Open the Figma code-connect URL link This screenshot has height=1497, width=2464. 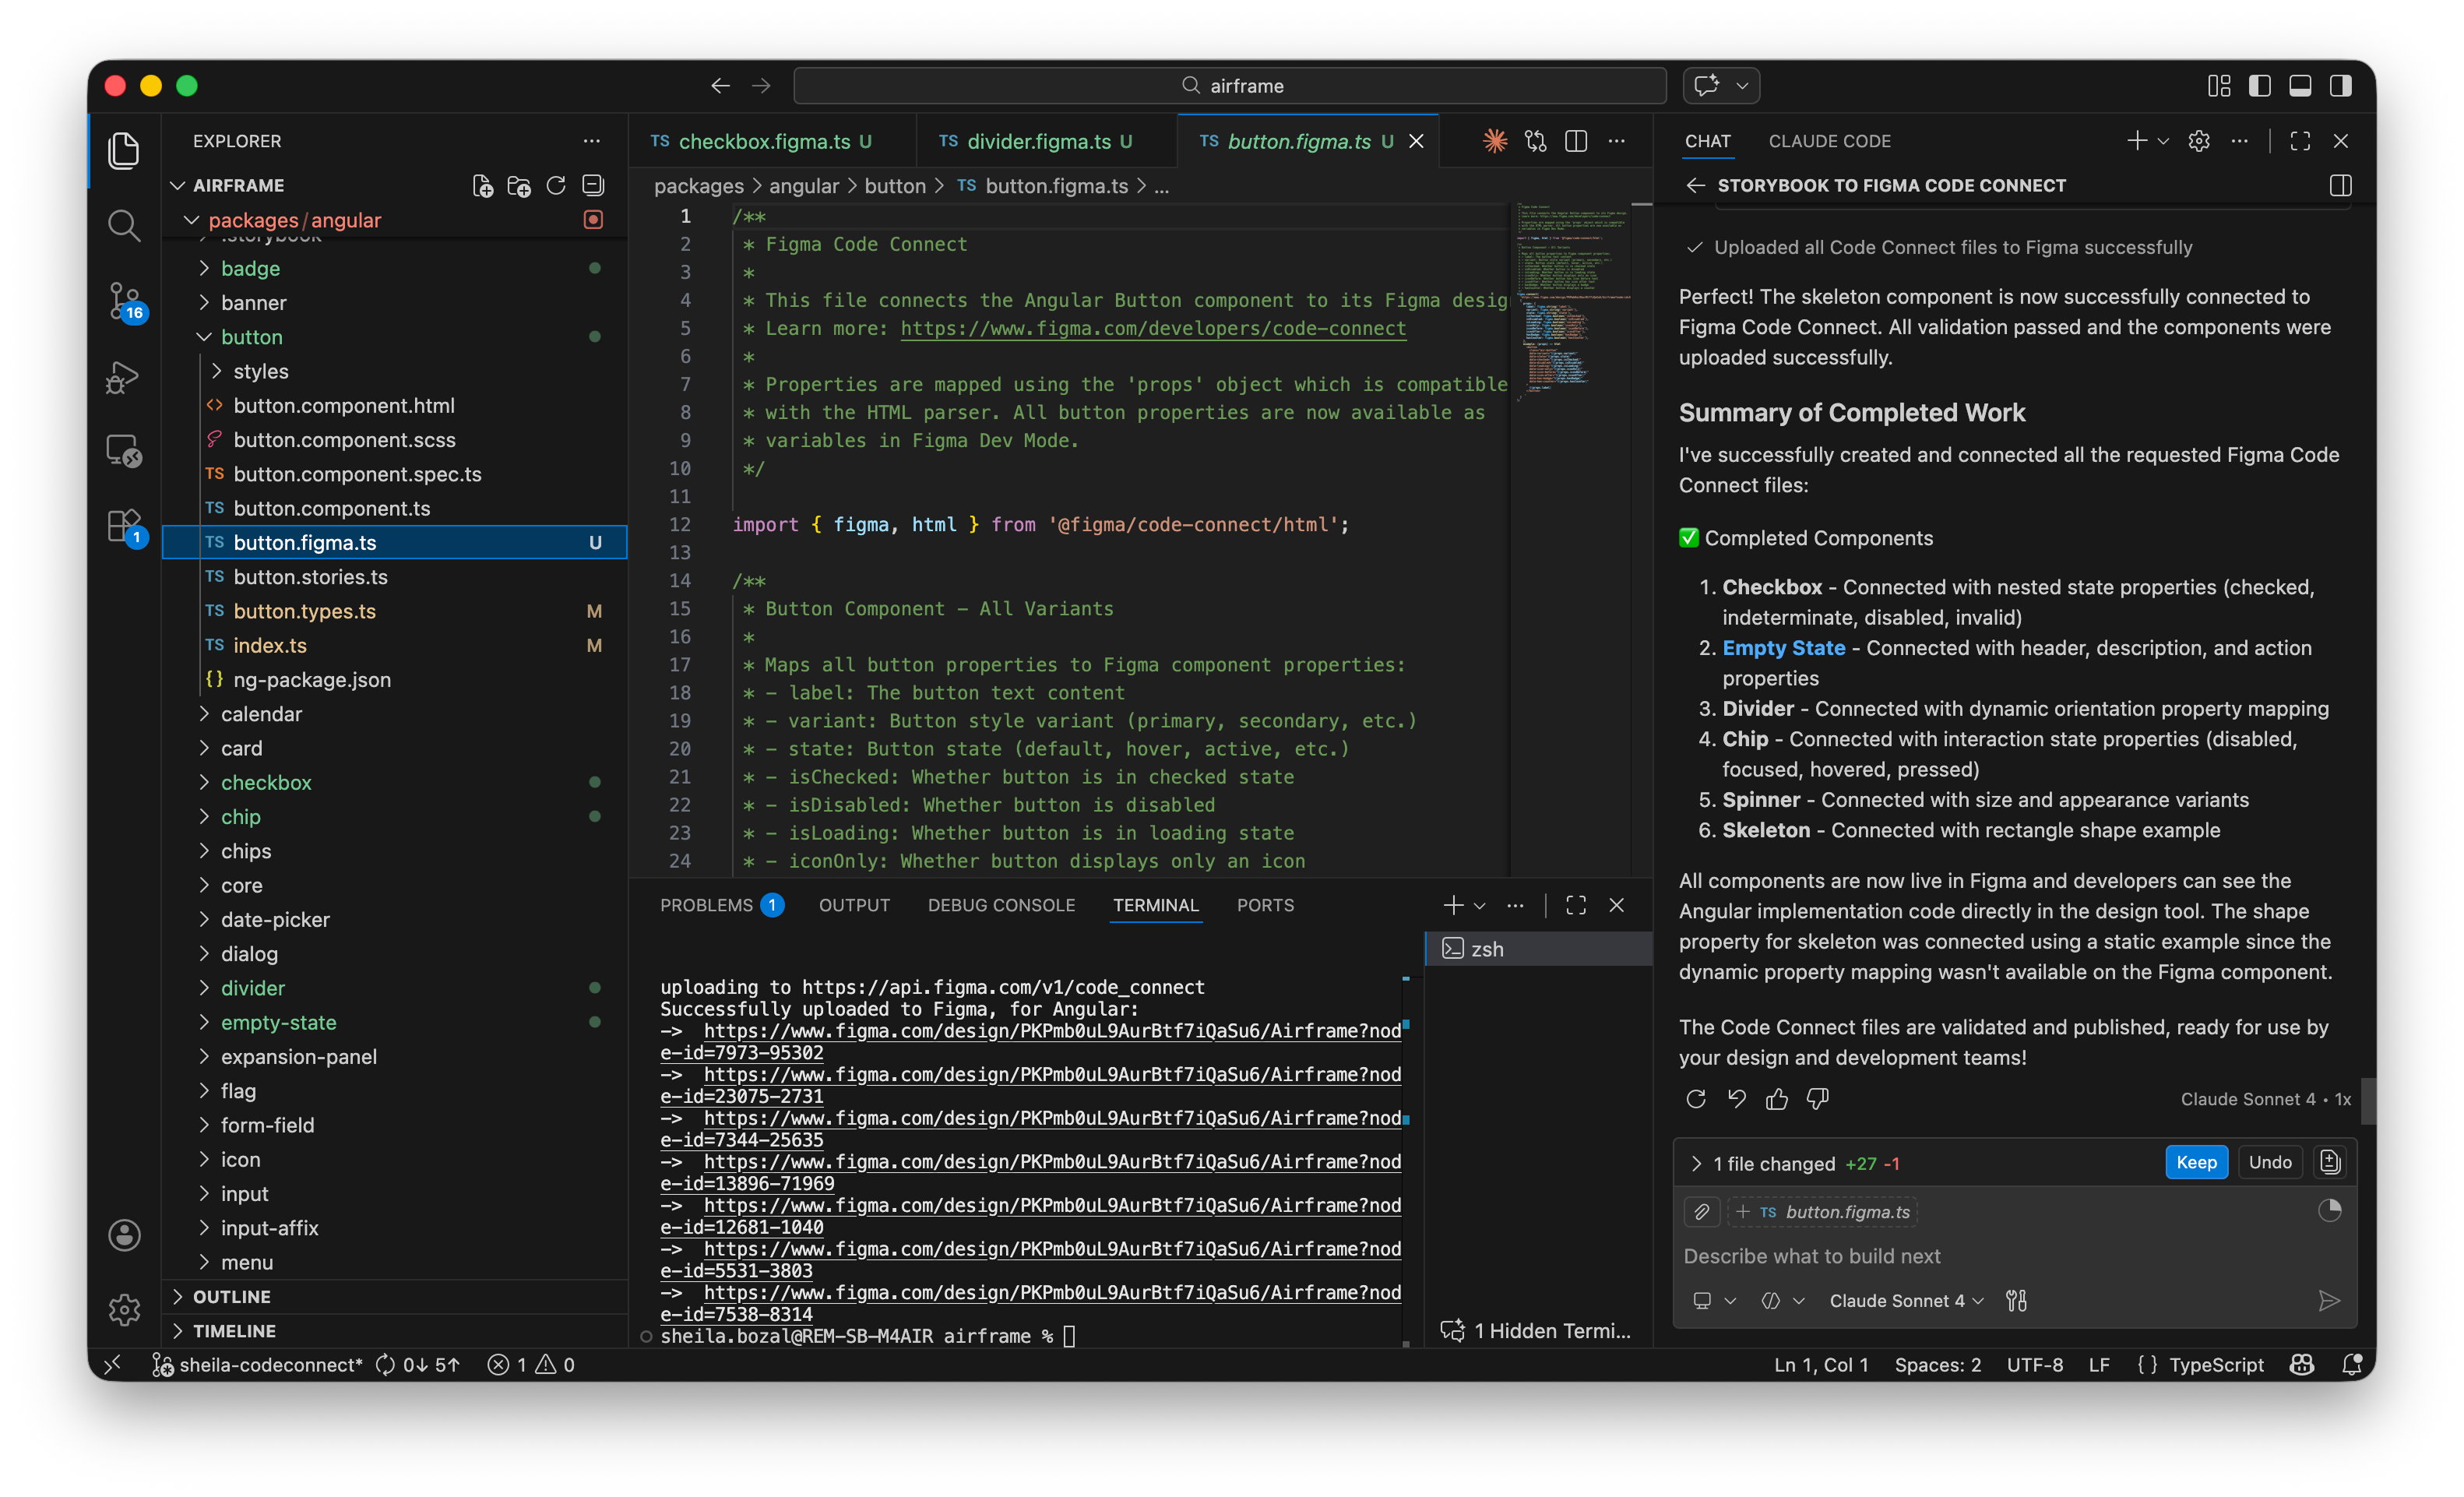coord(1153,329)
